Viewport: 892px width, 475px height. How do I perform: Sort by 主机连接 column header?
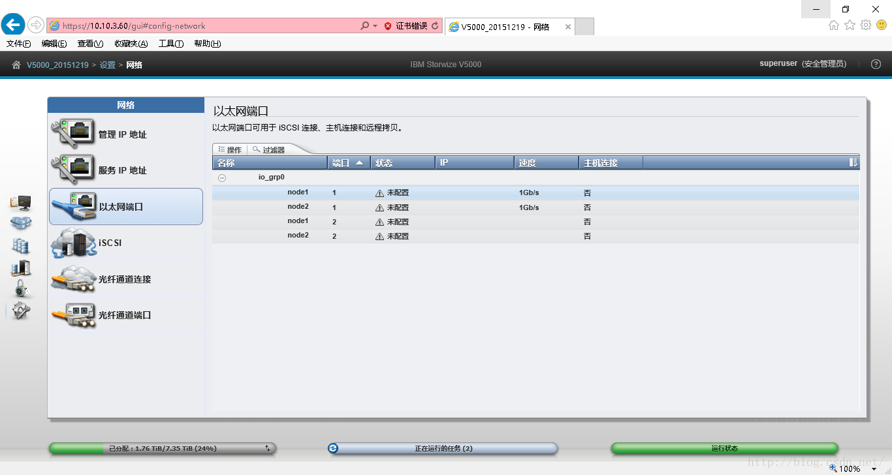(x=611, y=163)
